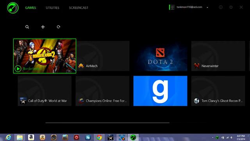This screenshot has width=250, height=141.
Task: Select the Garry's Mod blue g tile
Action: point(160,91)
